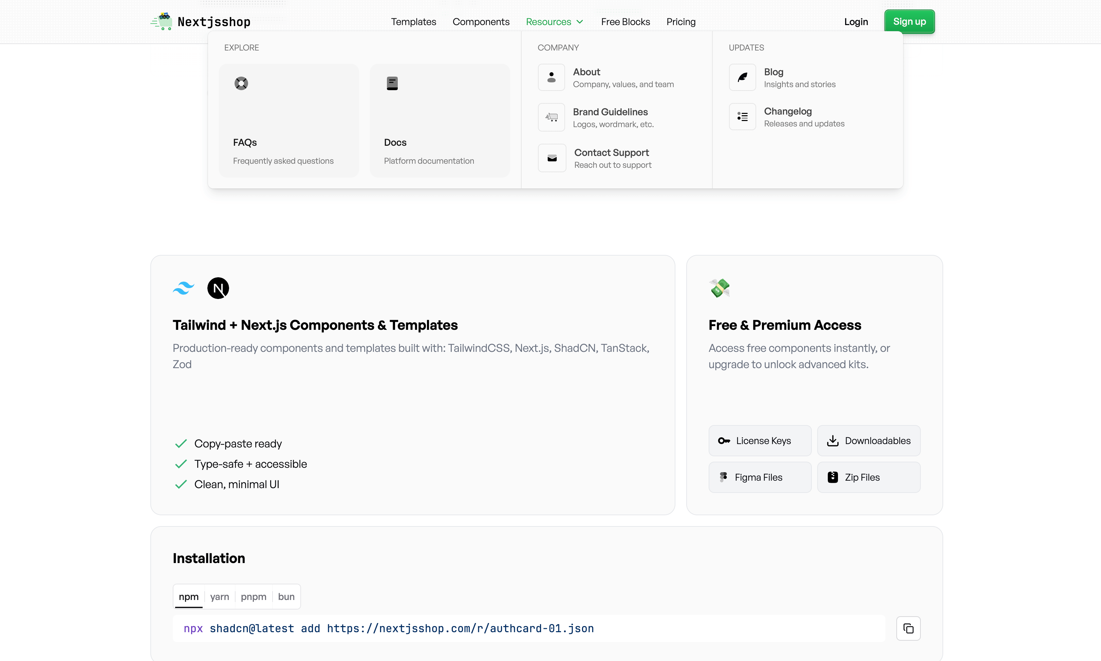Click the FAQs lifebuoy icon
Image resolution: width=1101 pixels, height=661 pixels.
[x=241, y=83]
